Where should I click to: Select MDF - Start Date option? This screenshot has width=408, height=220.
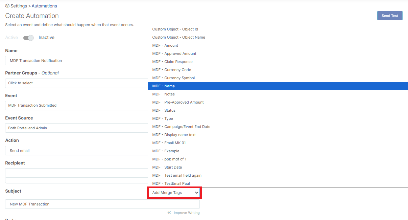click(278, 167)
